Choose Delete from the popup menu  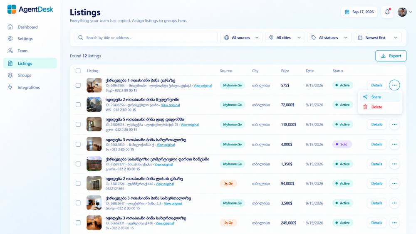(380, 107)
